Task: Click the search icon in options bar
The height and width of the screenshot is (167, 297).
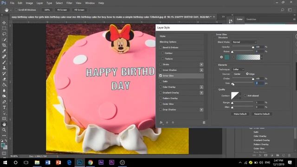Action: pos(282,10)
